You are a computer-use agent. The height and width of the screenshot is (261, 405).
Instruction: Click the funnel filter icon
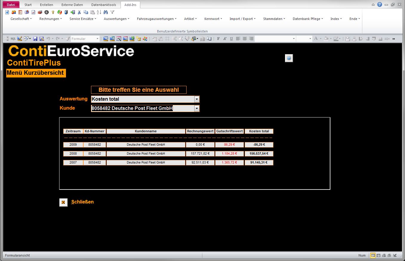[112, 12]
